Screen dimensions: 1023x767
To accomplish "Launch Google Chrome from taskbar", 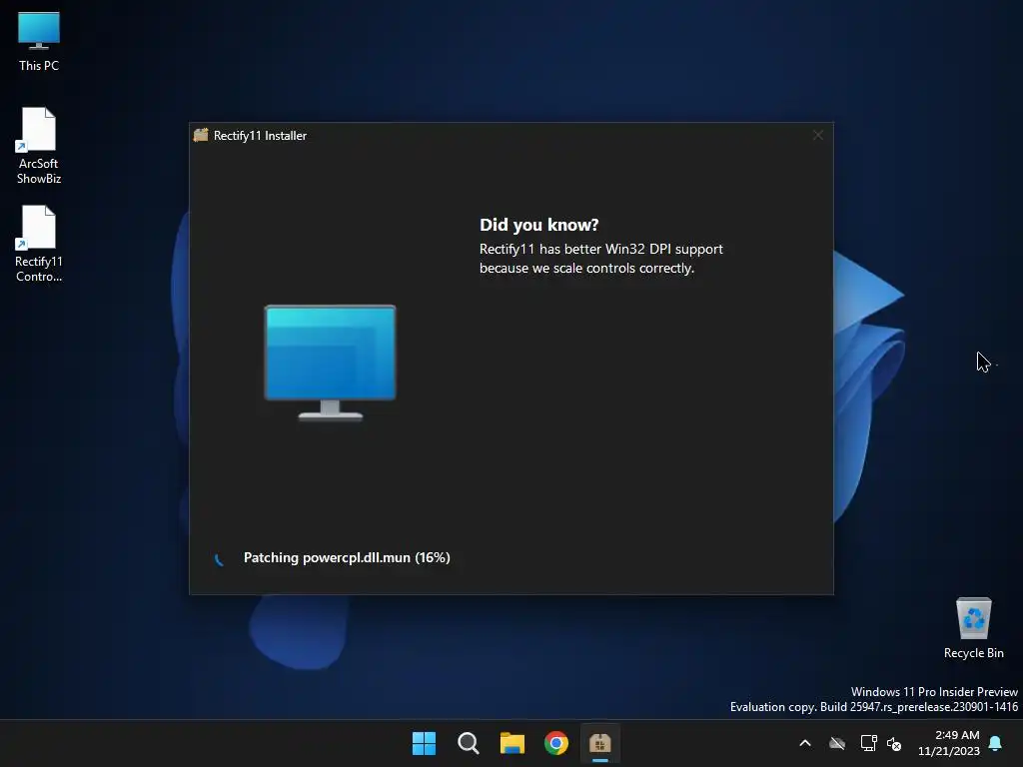I will pos(555,743).
